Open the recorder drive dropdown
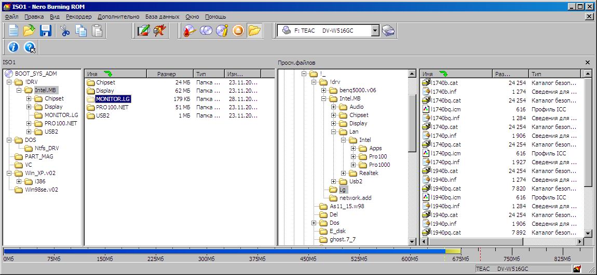597x275 pixels. click(375, 31)
